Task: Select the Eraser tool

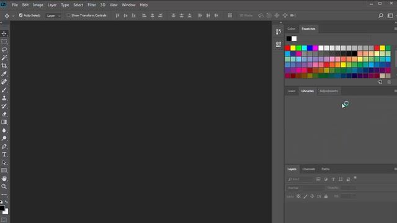Action: tap(4, 114)
